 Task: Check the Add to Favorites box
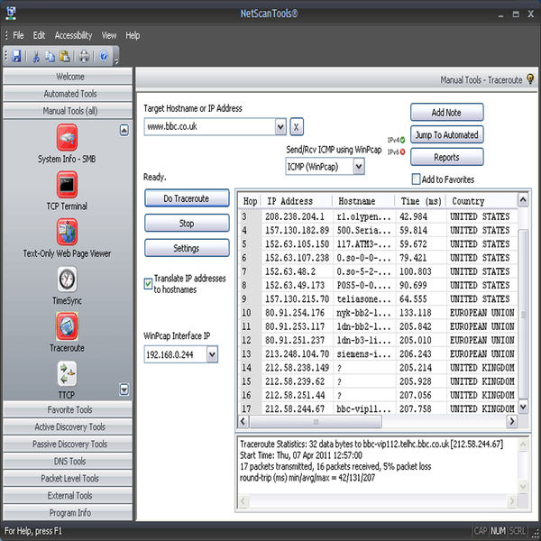416,179
